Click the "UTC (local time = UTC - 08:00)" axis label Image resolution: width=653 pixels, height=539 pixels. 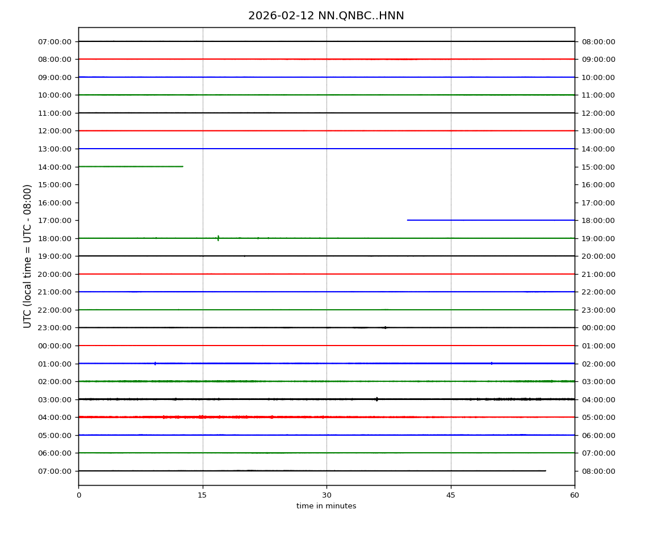(28, 256)
